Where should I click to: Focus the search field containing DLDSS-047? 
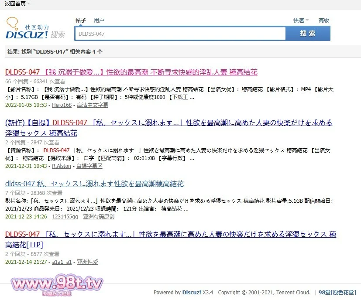coord(180,34)
